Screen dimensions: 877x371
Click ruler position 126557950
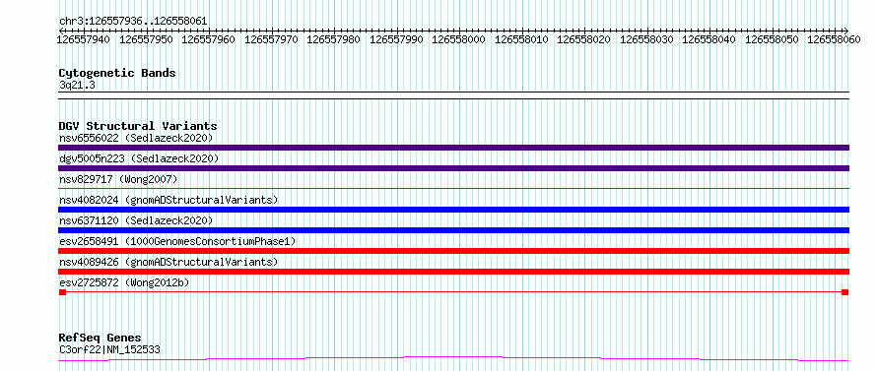(147, 39)
